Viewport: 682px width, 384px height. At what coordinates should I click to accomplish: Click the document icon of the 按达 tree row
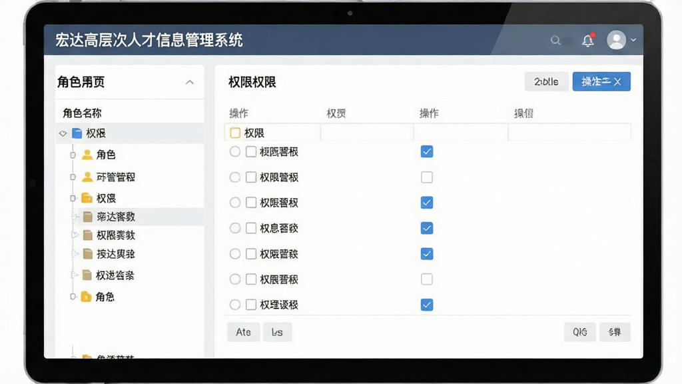pyautogui.click(x=87, y=254)
